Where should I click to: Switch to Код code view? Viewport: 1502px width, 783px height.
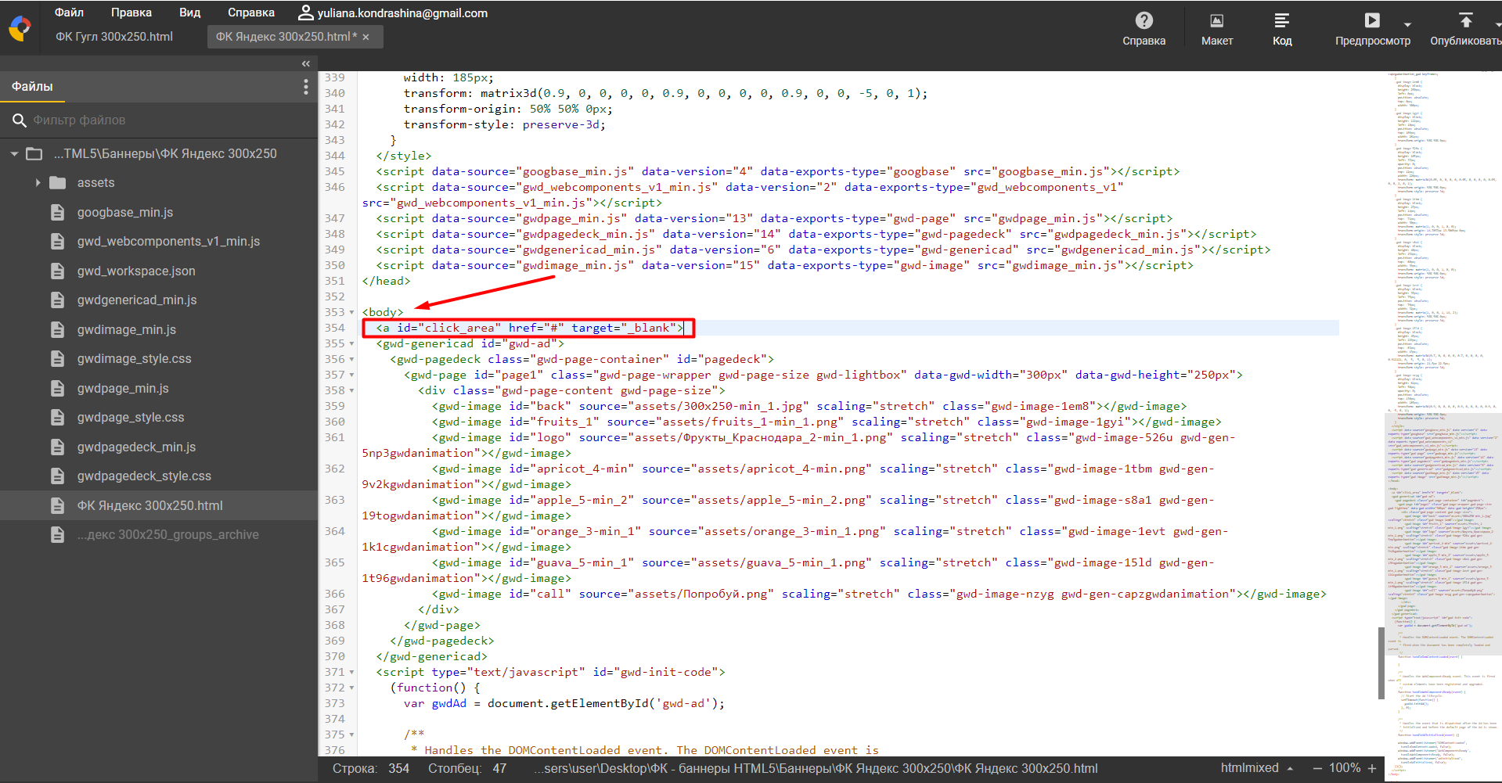(1281, 28)
